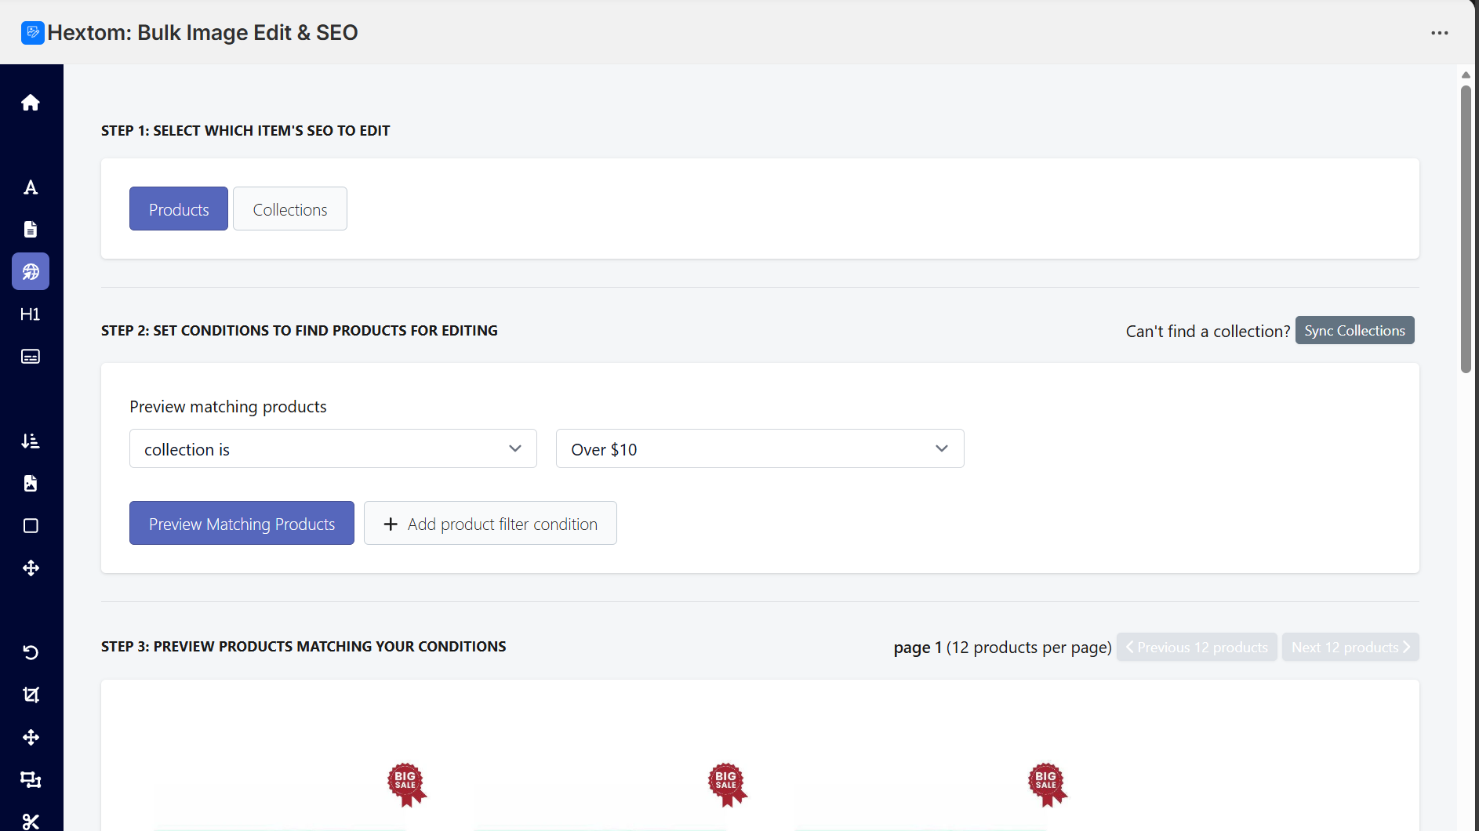Image resolution: width=1479 pixels, height=831 pixels.
Task: Click the "Hextom: Bulk Image Edit & SEO" title
Action: click(x=202, y=33)
